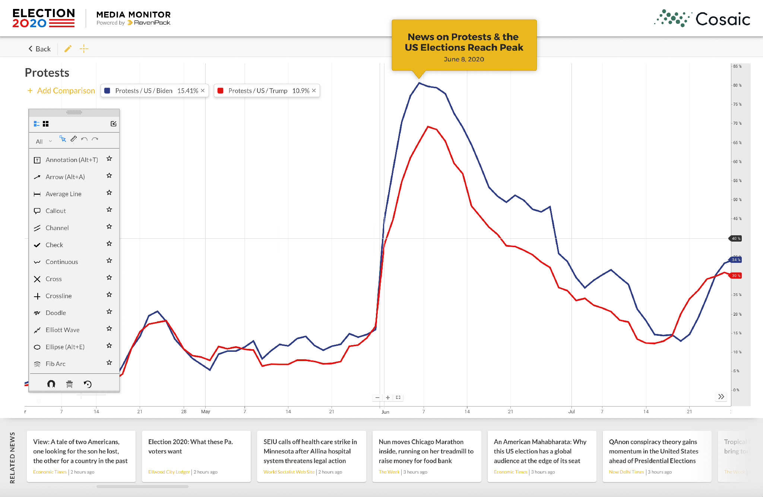Click the pencil annotation icon in the top toolbar

[68, 48]
